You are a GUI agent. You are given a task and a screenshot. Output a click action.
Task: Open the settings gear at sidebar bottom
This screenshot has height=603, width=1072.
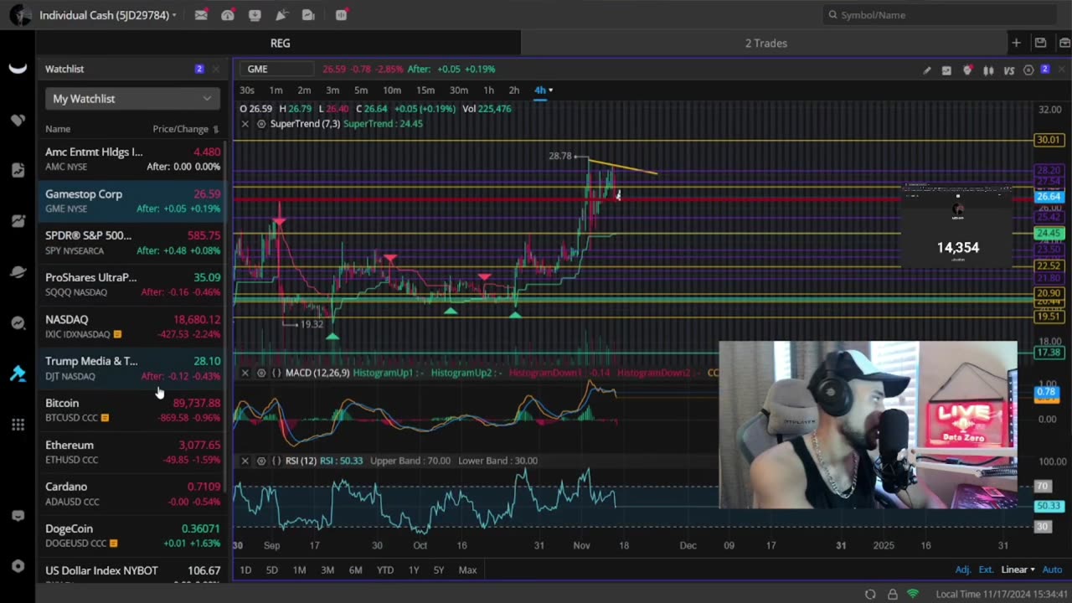pyautogui.click(x=18, y=566)
